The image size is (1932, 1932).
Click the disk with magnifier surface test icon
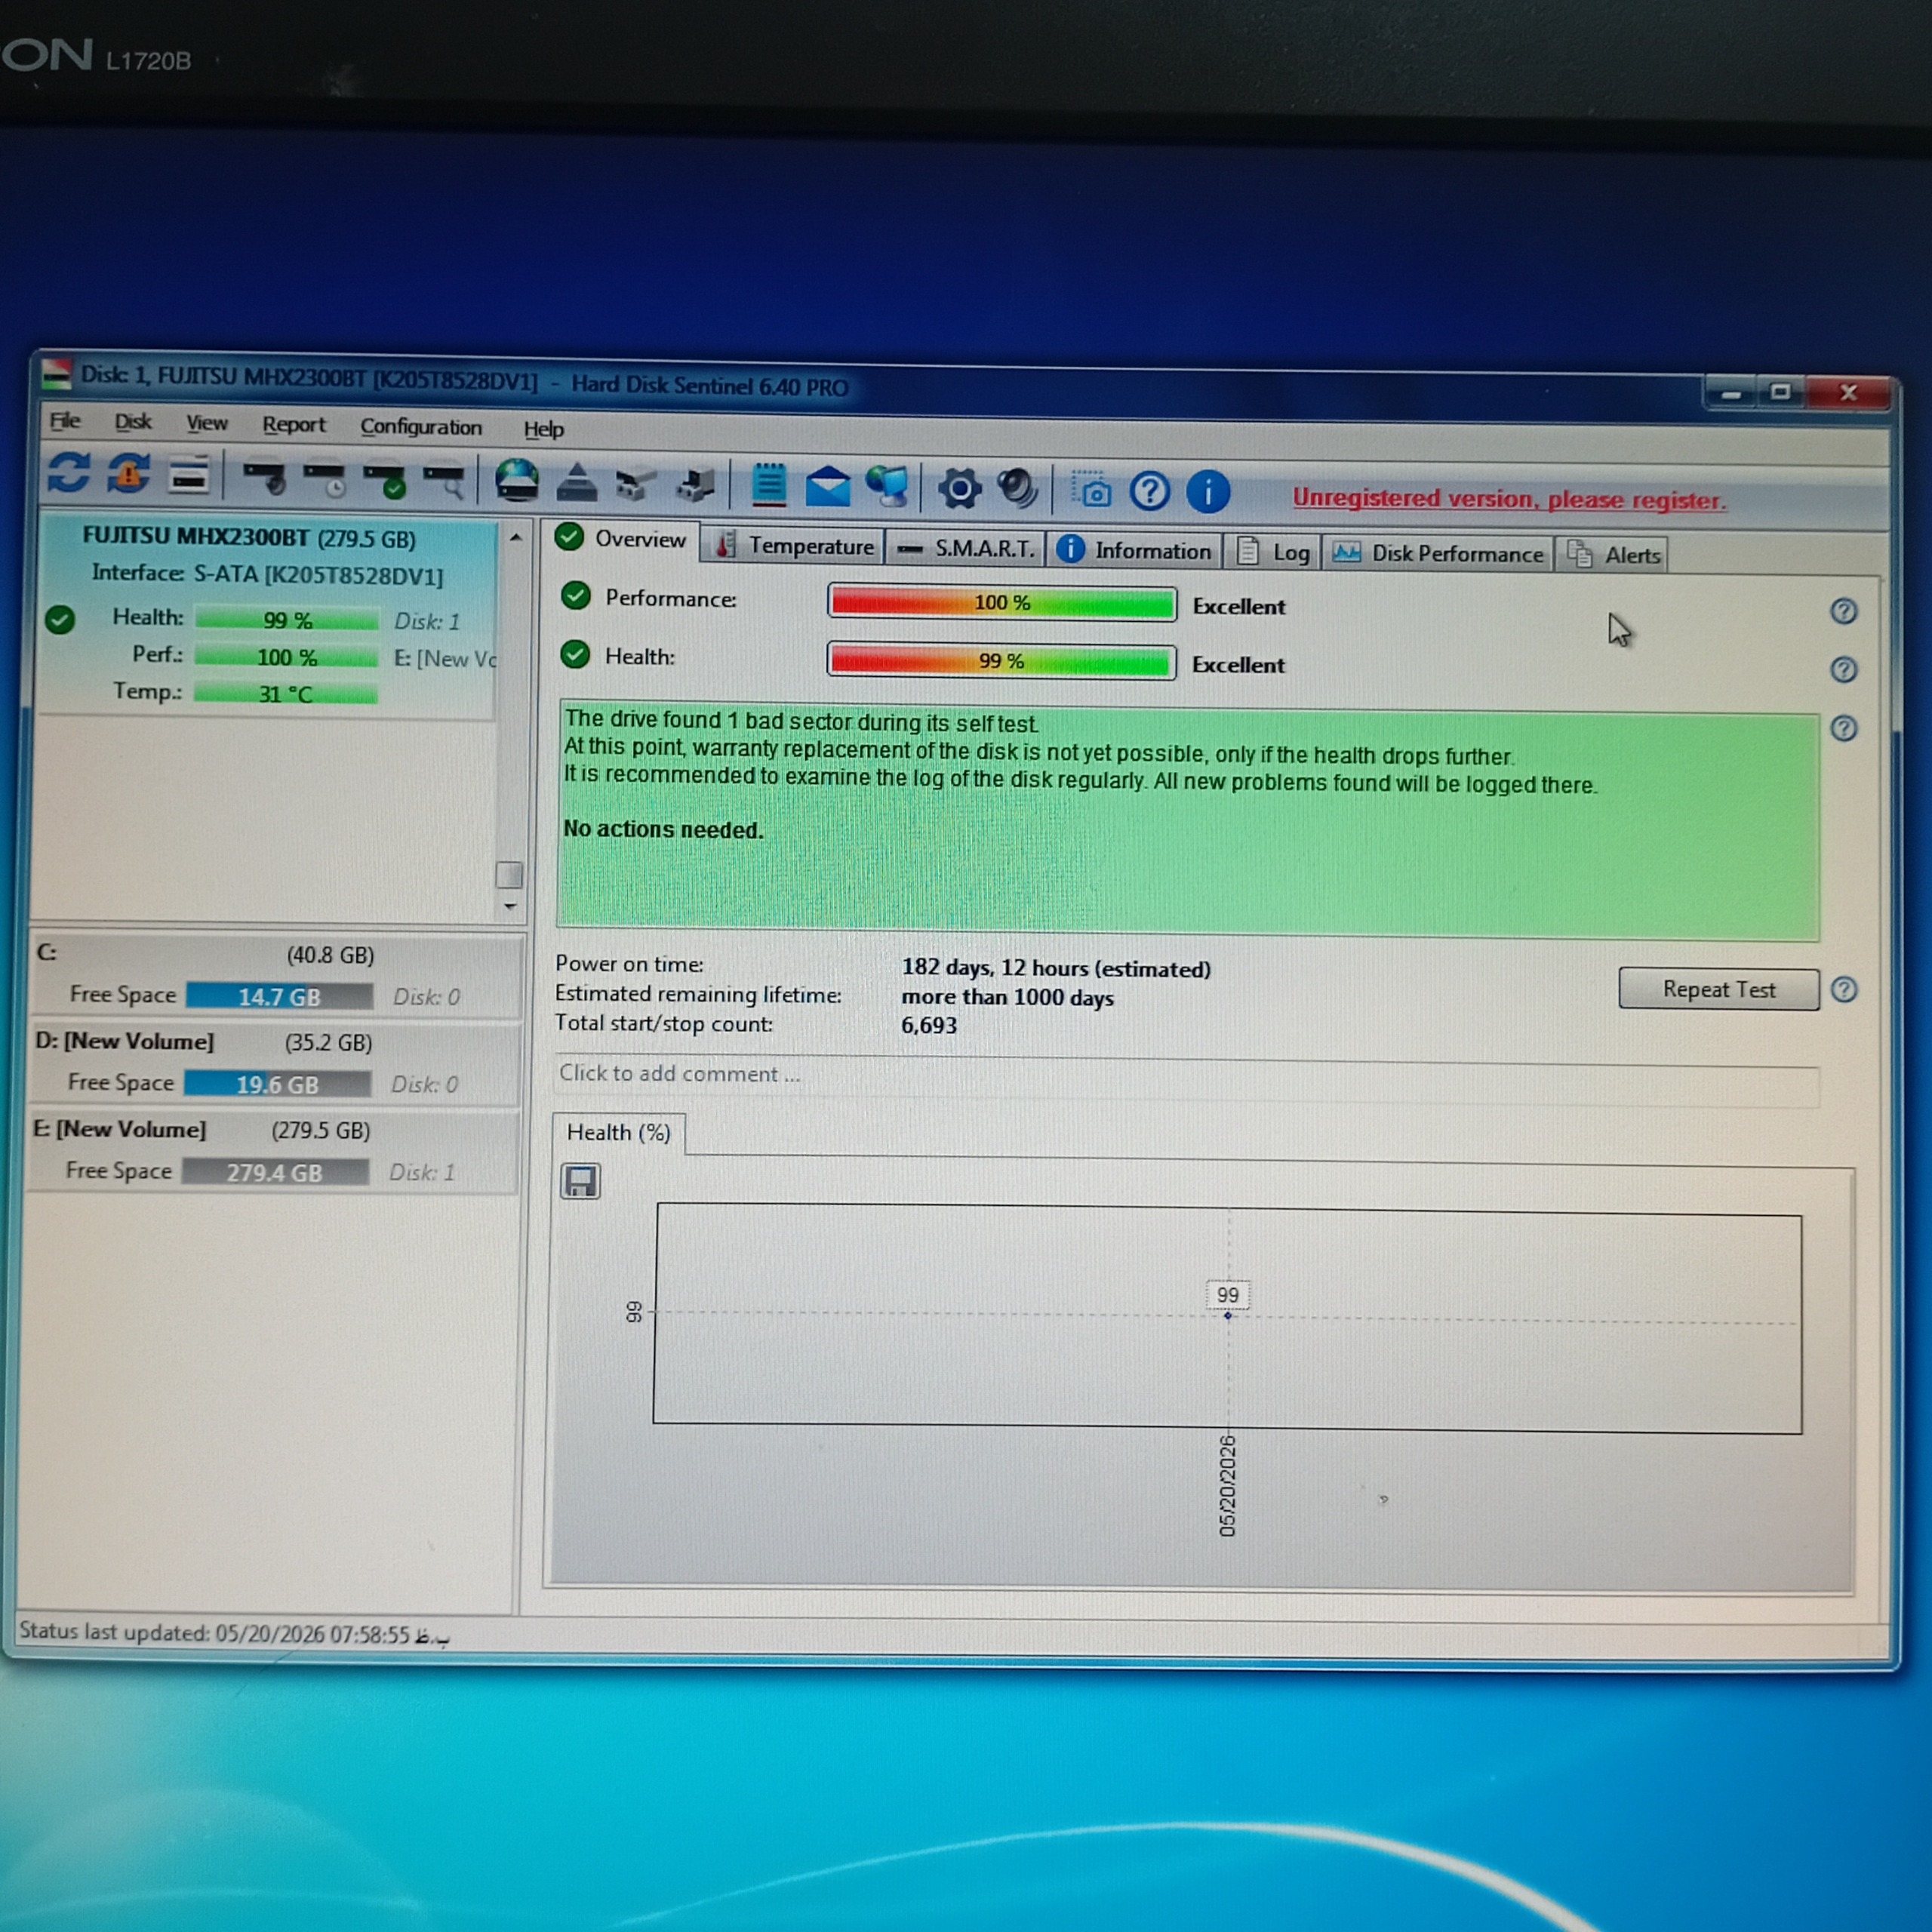(444, 481)
